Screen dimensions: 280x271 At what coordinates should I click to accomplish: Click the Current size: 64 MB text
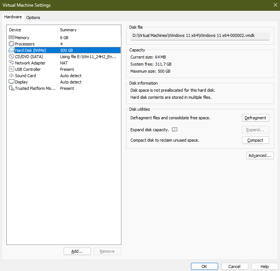pos(148,57)
